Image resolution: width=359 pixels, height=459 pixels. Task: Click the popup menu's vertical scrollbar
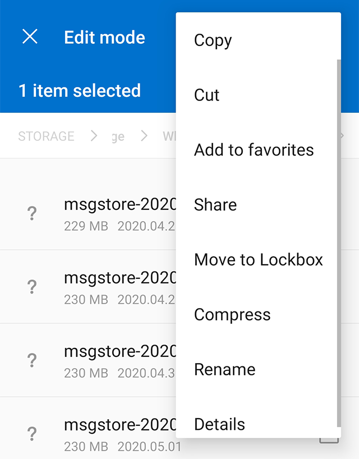tap(338, 241)
